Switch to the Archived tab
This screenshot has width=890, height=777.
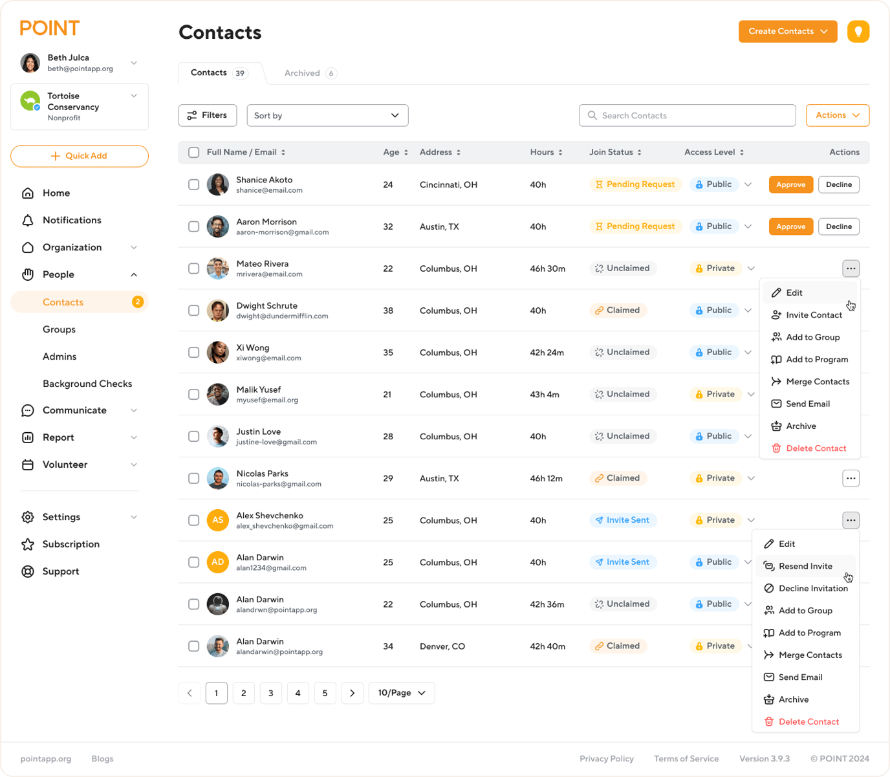point(302,73)
